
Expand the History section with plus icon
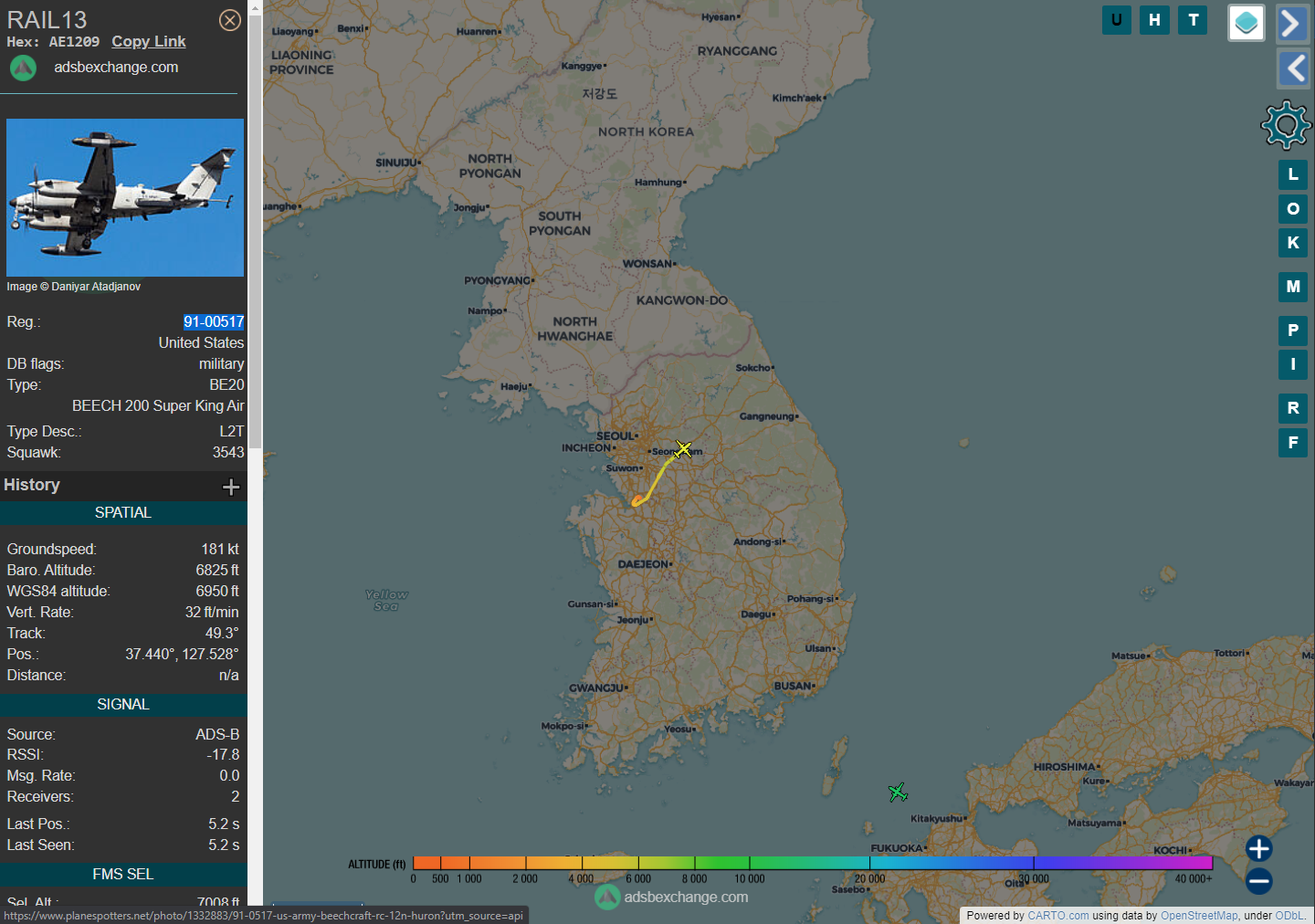(x=231, y=487)
